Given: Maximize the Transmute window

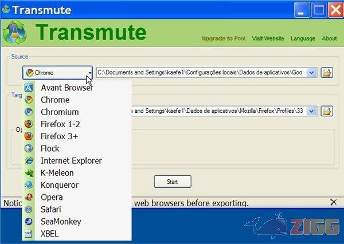Looking at the screenshot, I should pyautogui.click(x=319, y=10).
